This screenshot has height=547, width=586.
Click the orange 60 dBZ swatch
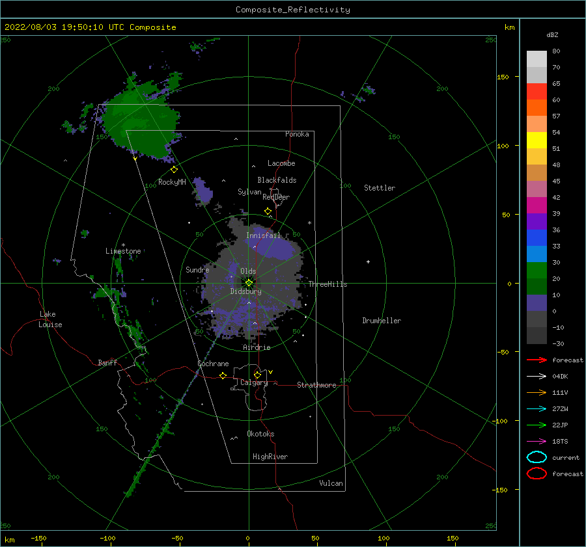pyautogui.click(x=537, y=108)
